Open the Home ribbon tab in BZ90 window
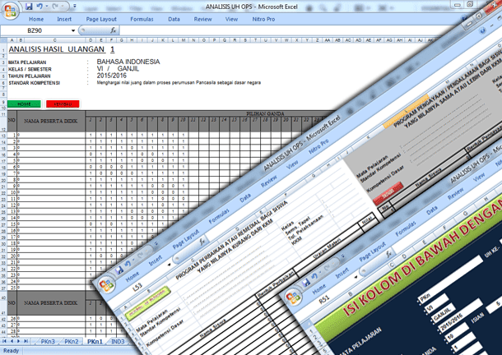 click(x=36, y=19)
